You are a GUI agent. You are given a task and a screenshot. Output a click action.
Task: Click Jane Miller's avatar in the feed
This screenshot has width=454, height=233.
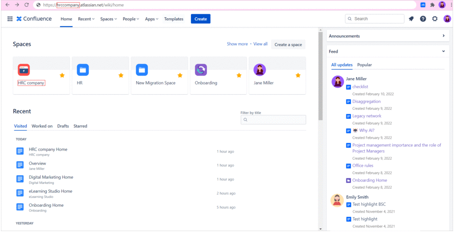point(337,81)
